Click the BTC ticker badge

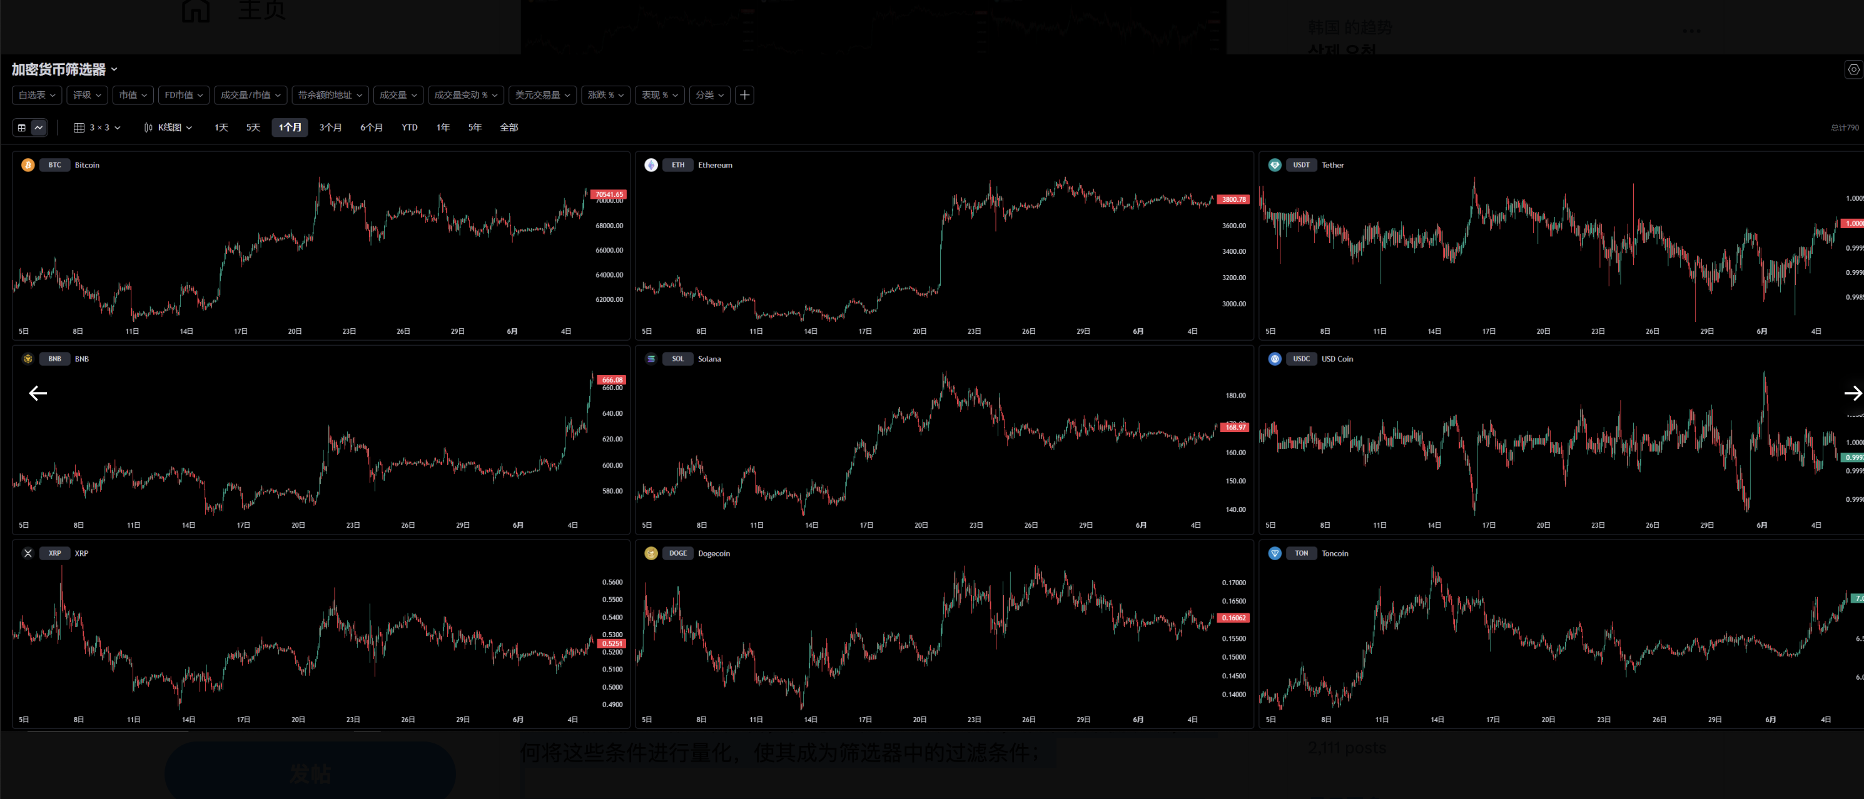(x=55, y=165)
